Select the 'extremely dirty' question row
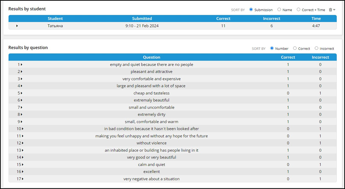This screenshot has height=189, width=345. [x=151, y=115]
